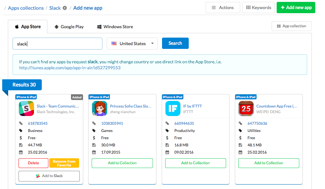Click the Countdown App calendar icon
The image size is (325, 189).
(x=246, y=109)
